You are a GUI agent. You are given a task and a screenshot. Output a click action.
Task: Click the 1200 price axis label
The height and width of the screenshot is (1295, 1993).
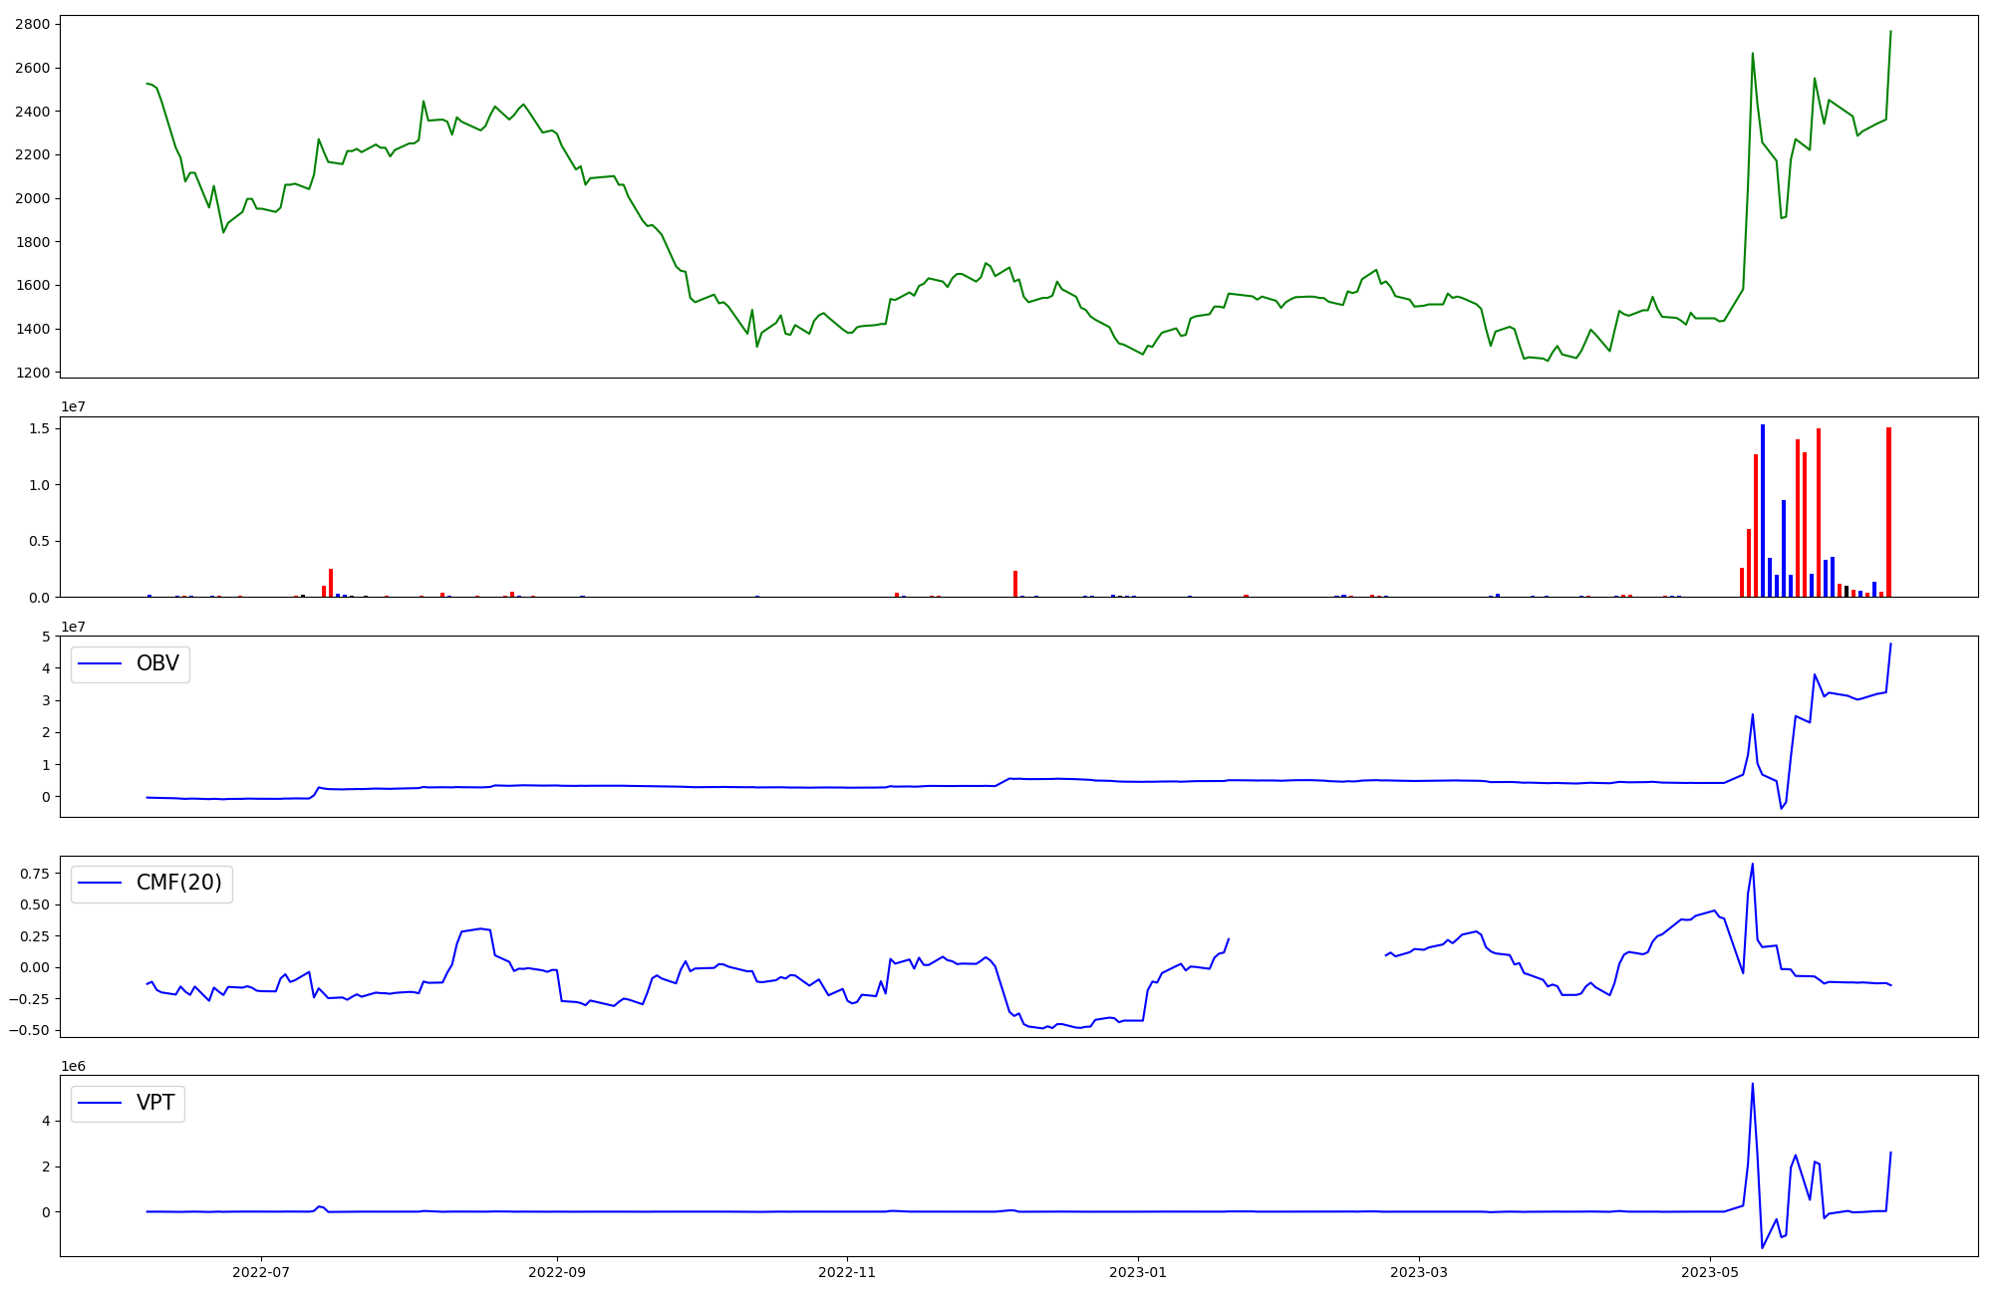pyautogui.click(x=33, y=373)
